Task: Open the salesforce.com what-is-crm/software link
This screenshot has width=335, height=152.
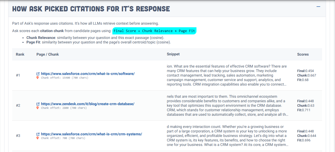Action: click(88, 74)
